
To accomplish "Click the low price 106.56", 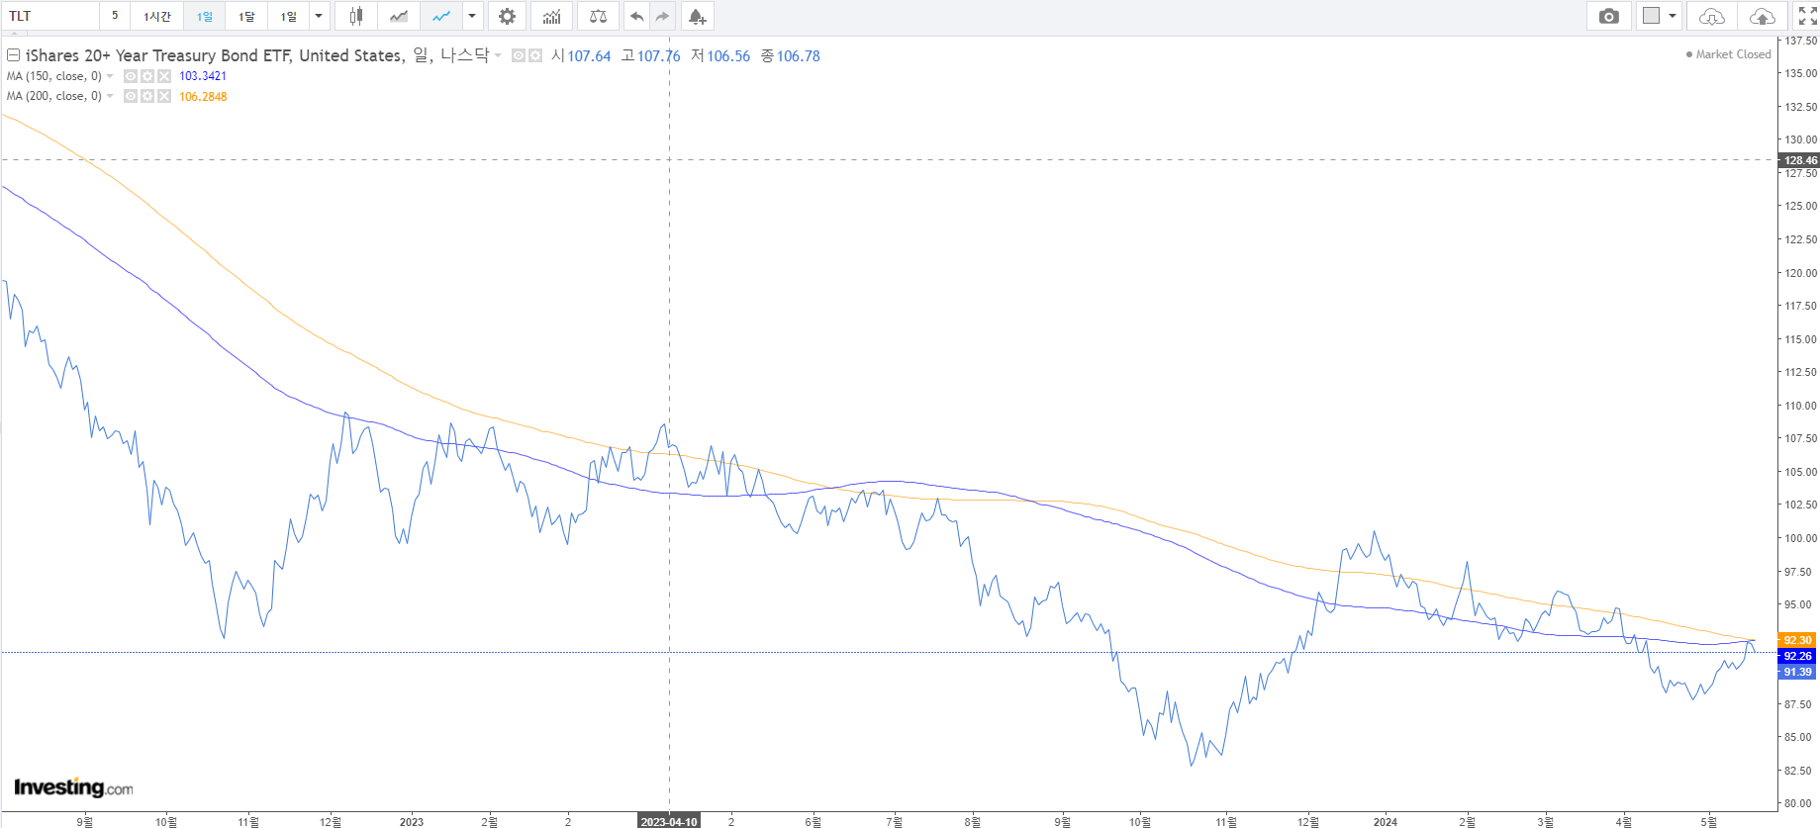I will pos(728,56).
